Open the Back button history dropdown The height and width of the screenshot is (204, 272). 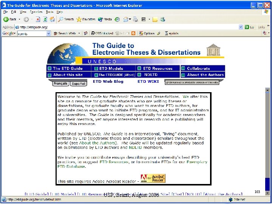coord(19,19)
